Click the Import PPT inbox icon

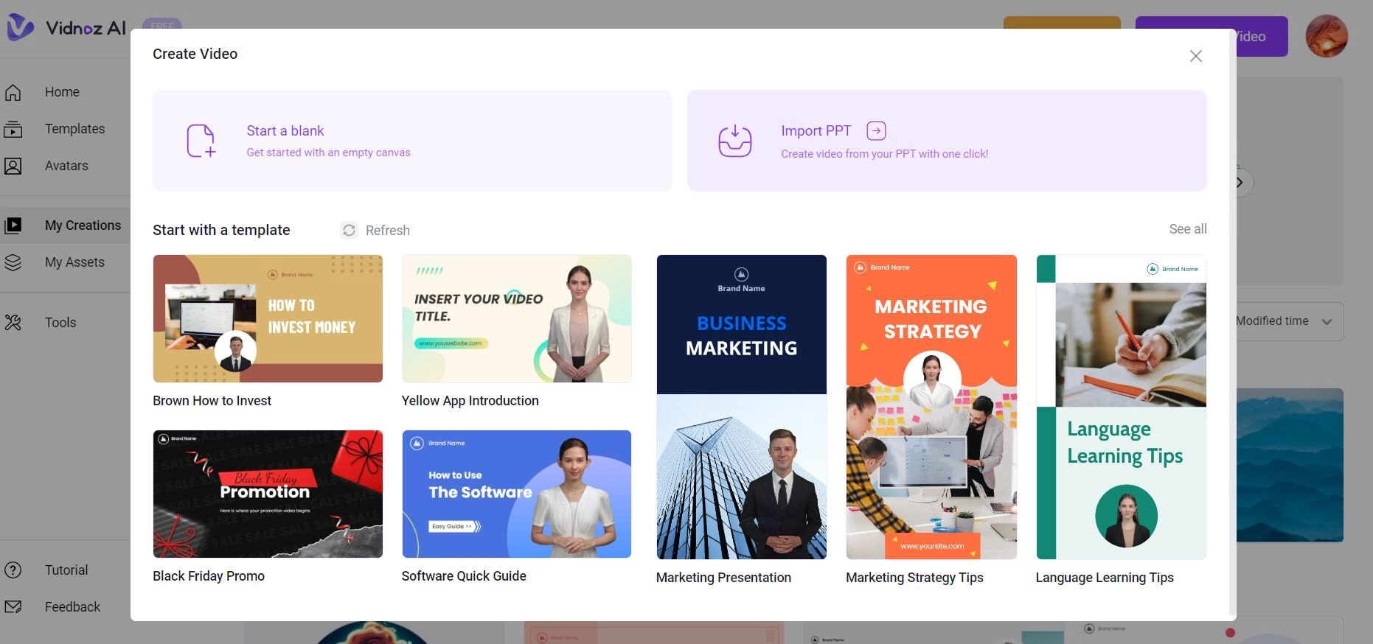click(734, 141)
